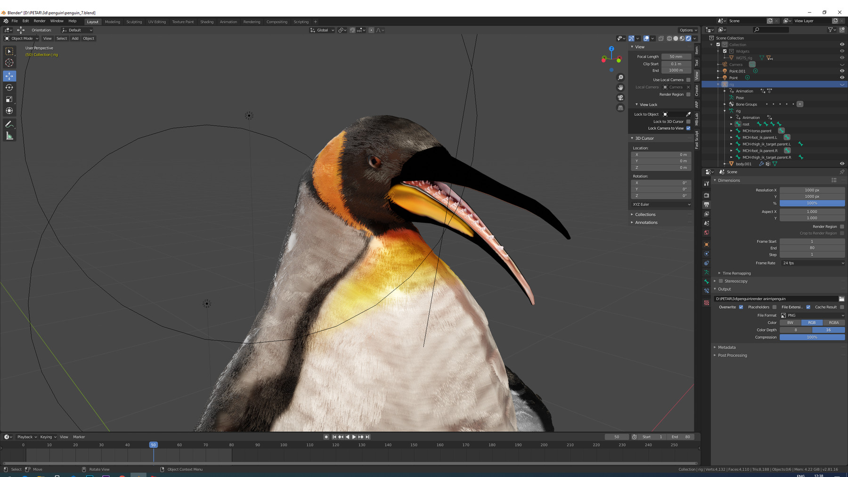The width and height of the screenshot is (848, 477).
Task: Uncheck Lock Camera to View
Action: [687, 128]
